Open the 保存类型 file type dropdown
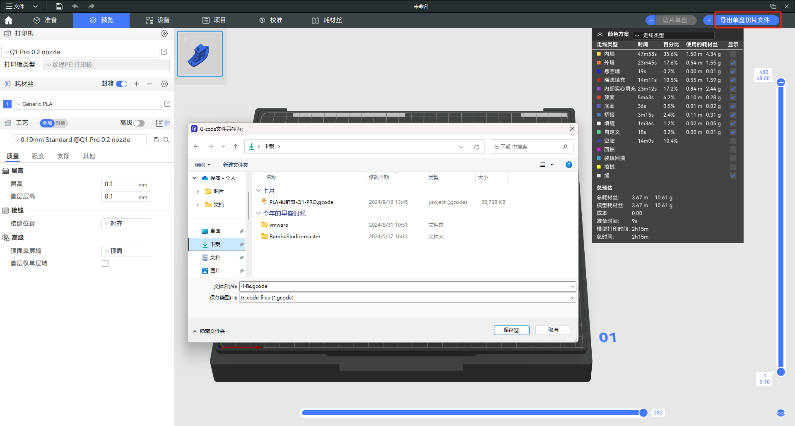The height and width of the screenshot is (426, 795). tap(407, 298)
